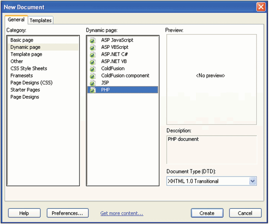Click the JSP document icon
Image resolution: width=269 pixels, height=224 pixels.
click(x=93, y=83)
